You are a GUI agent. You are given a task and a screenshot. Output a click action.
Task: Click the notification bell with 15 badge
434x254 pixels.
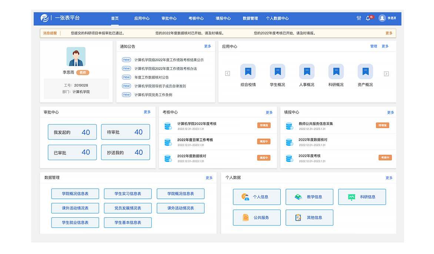pyautogui.click(x=368, y=18)
